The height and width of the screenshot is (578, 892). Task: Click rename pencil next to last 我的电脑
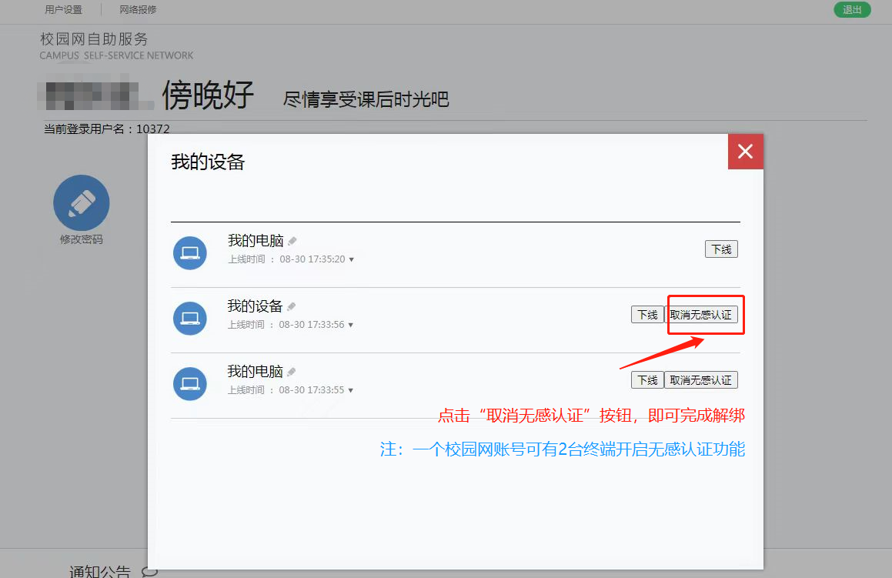[292, 372]
